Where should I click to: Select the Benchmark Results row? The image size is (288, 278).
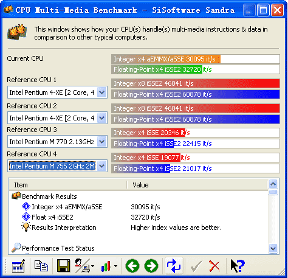[x=139, y=196]
